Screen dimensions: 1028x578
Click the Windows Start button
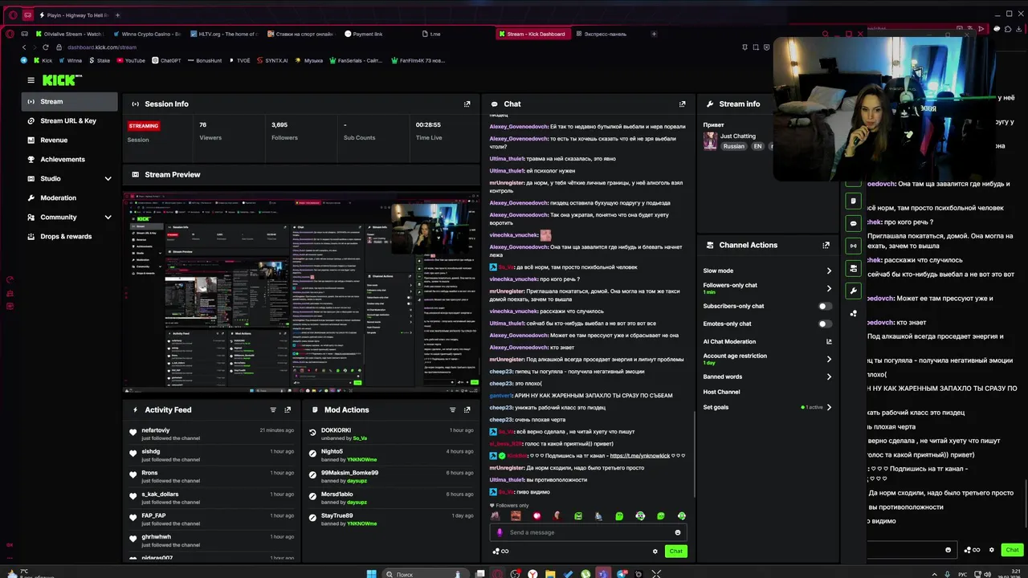pyautogui.click(x=371, y=574)
